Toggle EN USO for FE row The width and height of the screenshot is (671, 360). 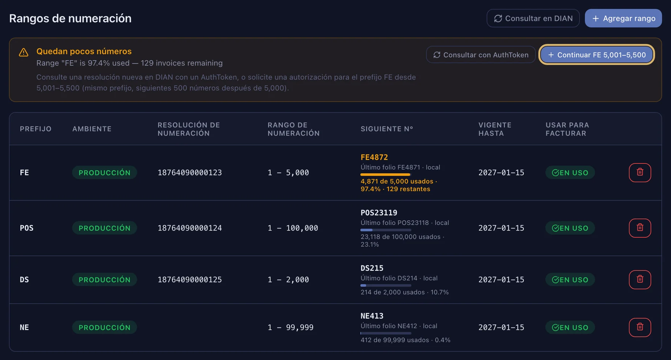pos(570,173)
